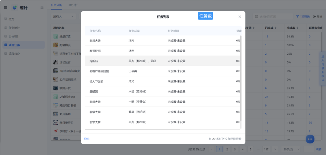326x155 pixels.
Task: Go to page 3
Action: click(235, 149)
